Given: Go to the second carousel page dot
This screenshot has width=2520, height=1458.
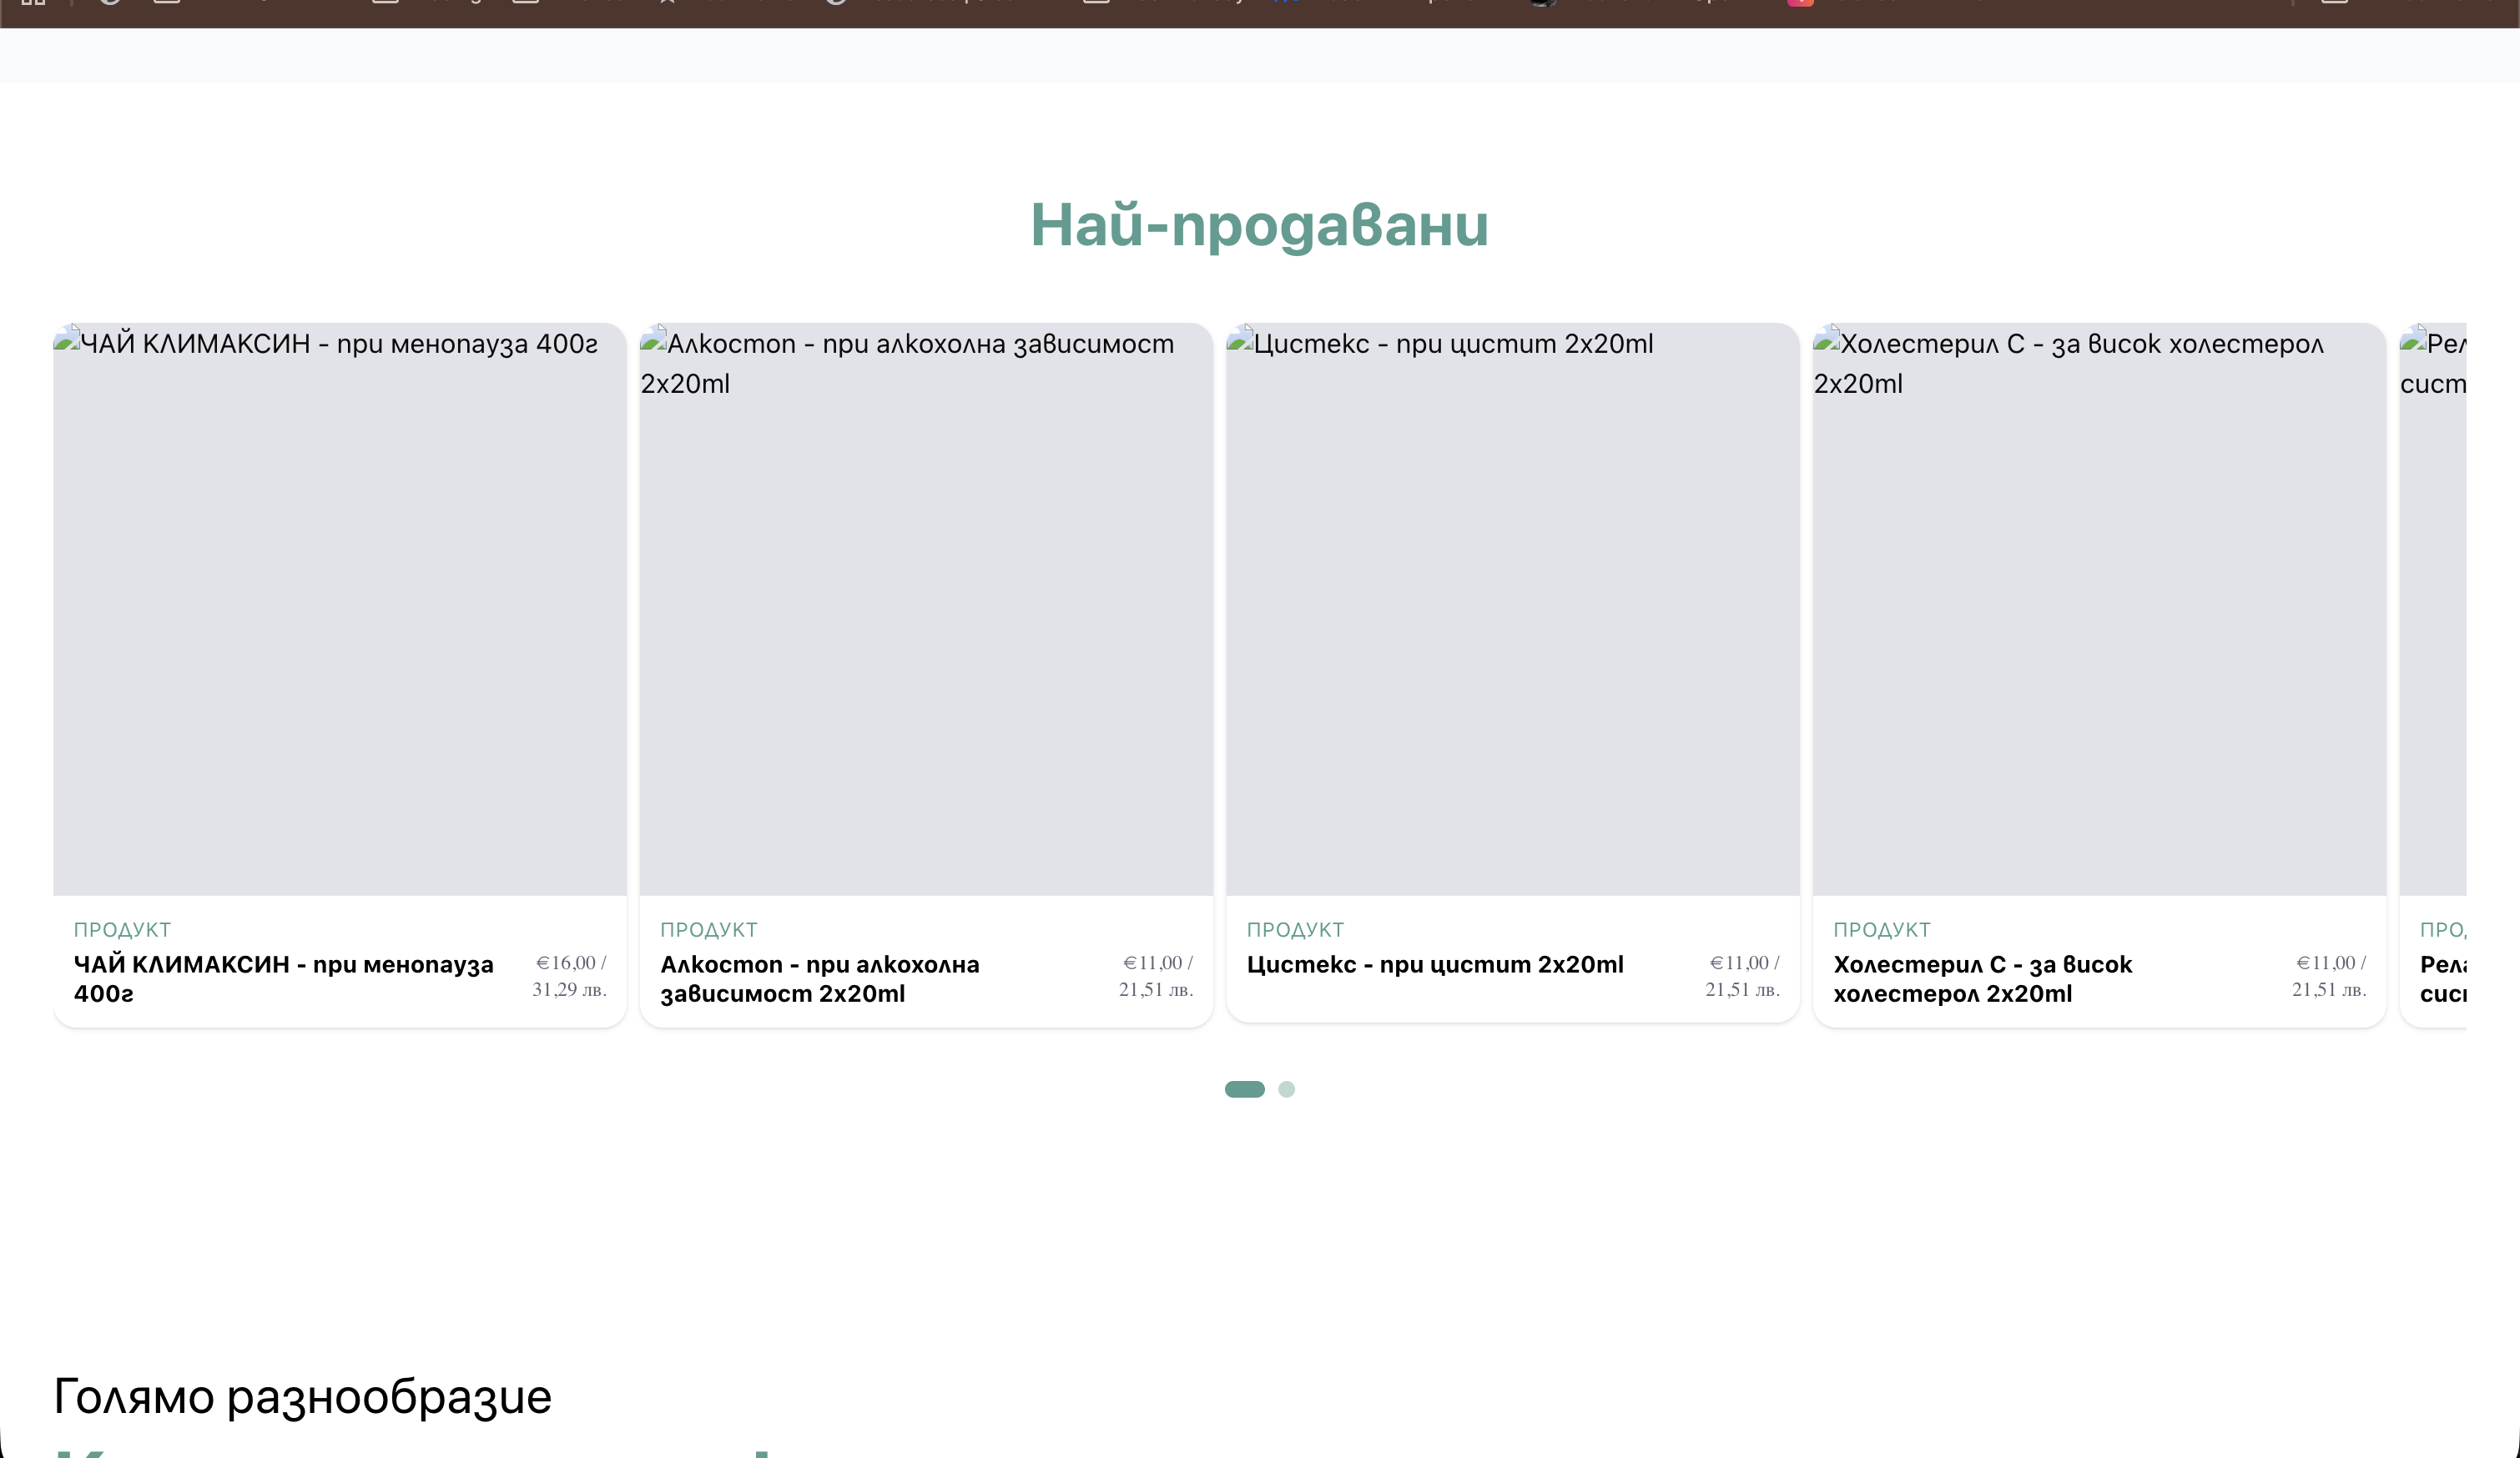Looking at the screenshot, I should pos(1286,1089).
